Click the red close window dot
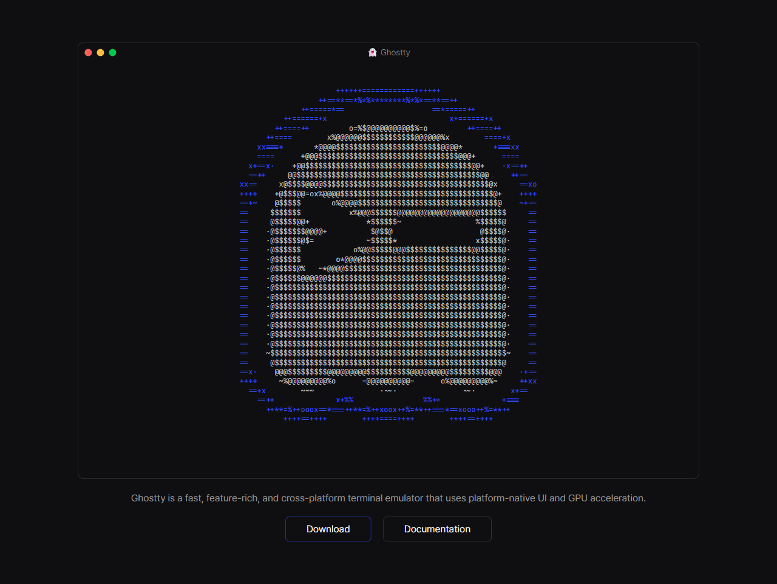This screenshot has height=584, width=777. [x=88, y=52]
